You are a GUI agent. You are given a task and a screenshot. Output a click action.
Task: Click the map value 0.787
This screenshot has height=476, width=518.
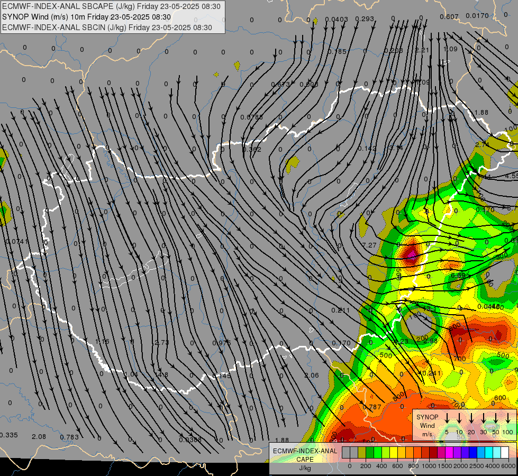pos(372,407)
